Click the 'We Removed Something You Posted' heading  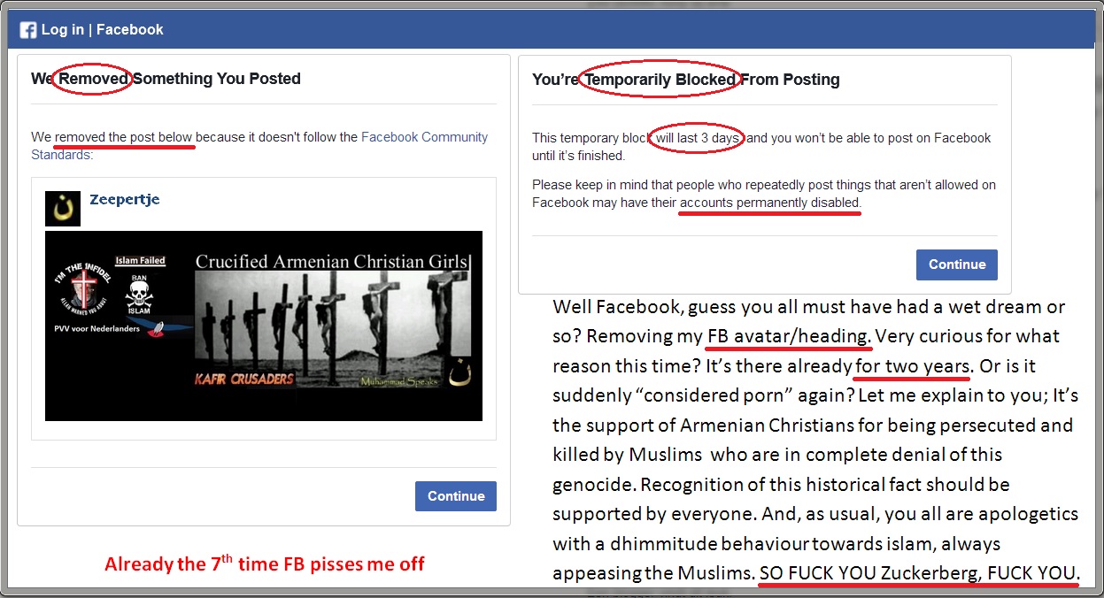pos(166,79)
